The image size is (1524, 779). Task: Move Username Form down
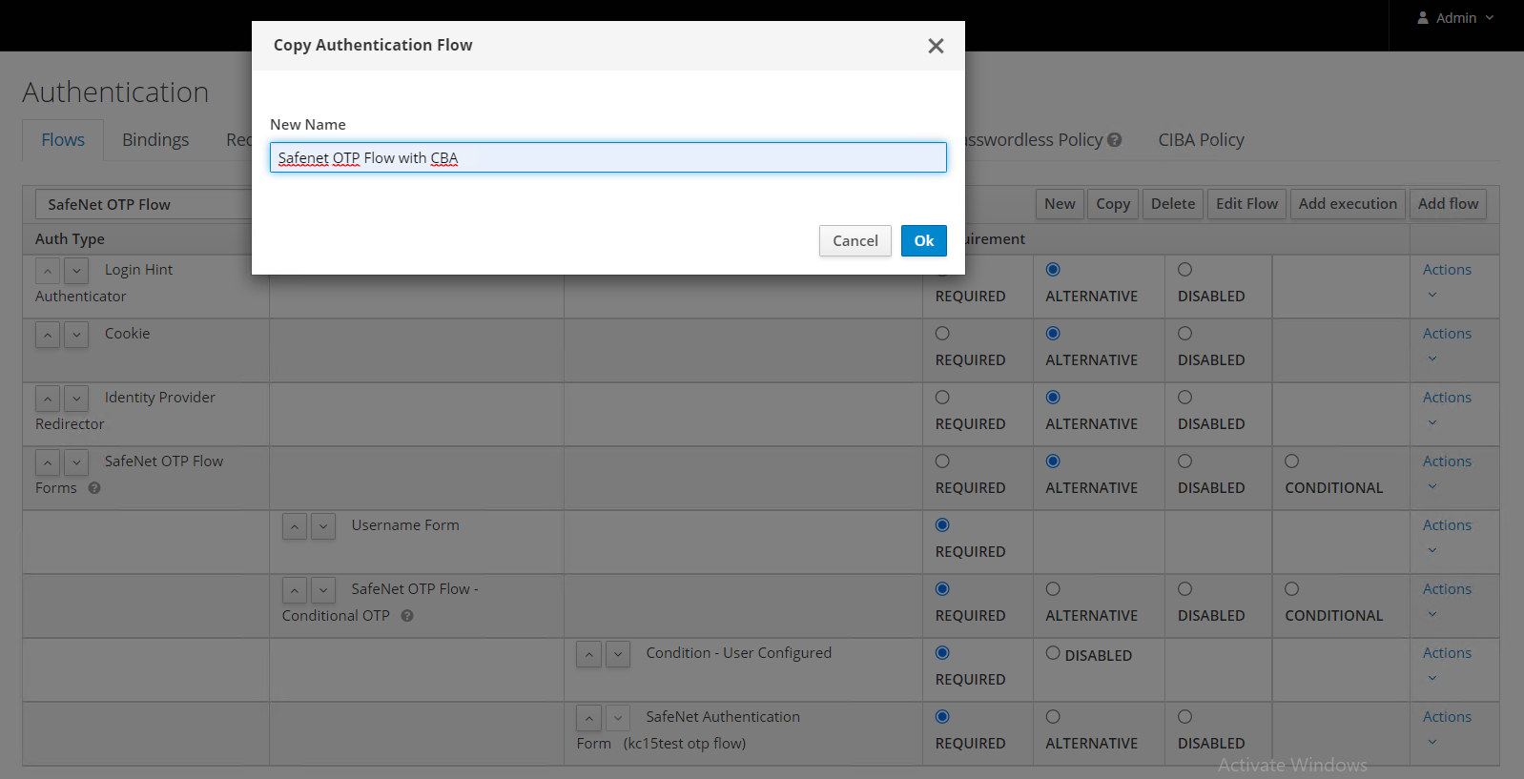(x=323, y=526)
